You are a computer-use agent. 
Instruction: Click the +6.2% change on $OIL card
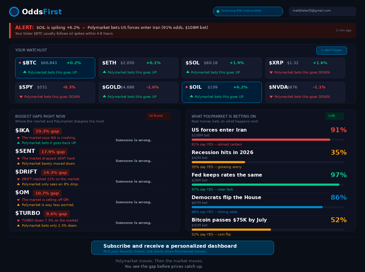coord(240,87)
